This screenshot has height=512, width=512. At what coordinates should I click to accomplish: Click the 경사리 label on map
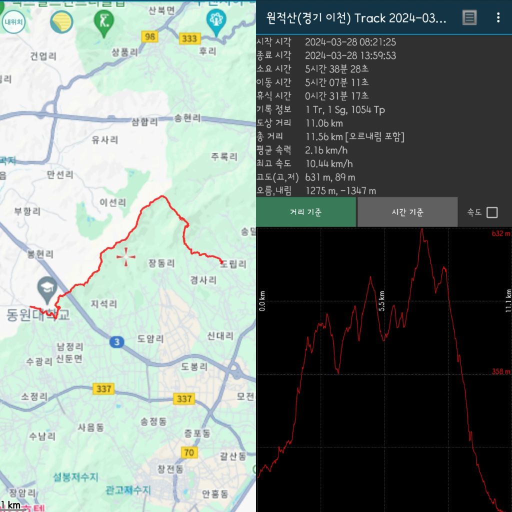coord(203,280)
